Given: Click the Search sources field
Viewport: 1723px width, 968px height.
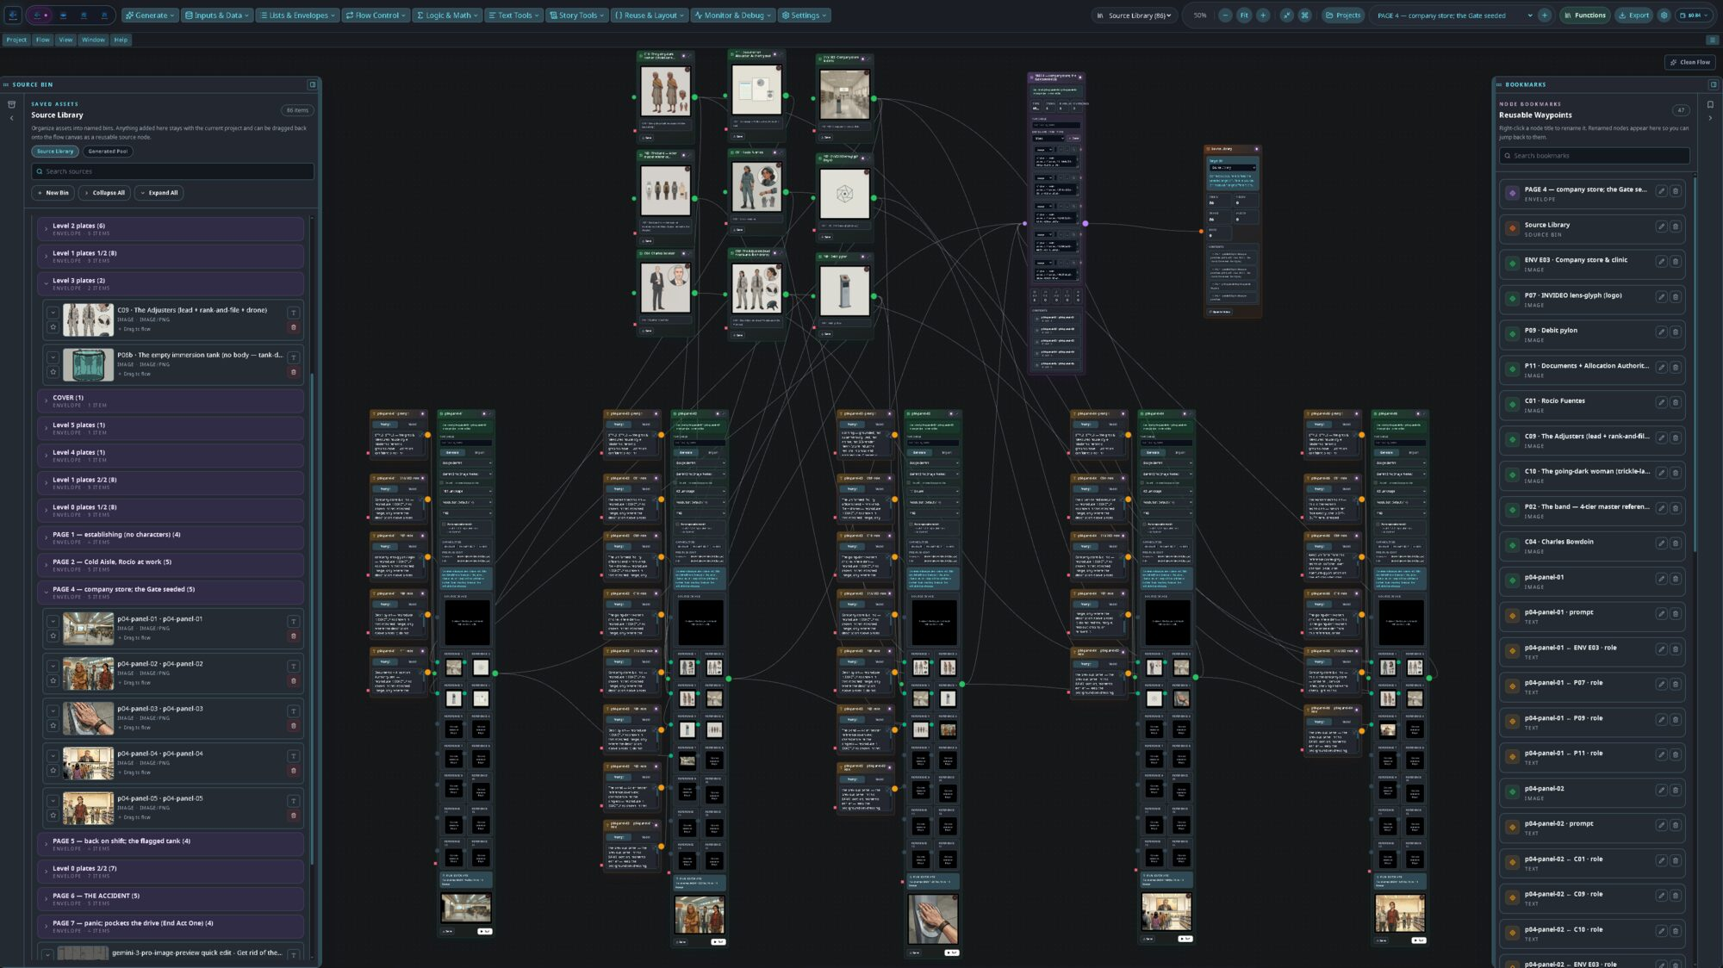Looking at the screenshot, I should pos(173,171).
